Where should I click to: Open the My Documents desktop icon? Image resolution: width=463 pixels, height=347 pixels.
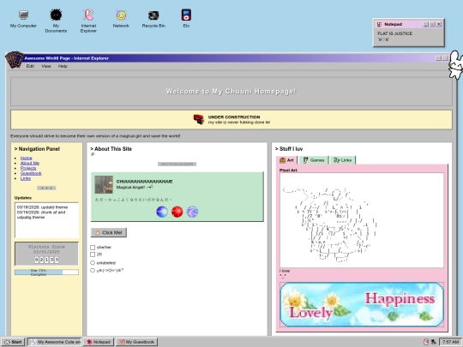(56, 21)
